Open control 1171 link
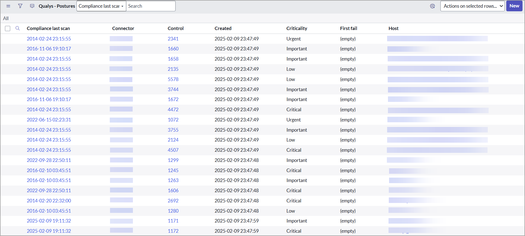Viewport: 525px width, 236px height. (173, 221)
